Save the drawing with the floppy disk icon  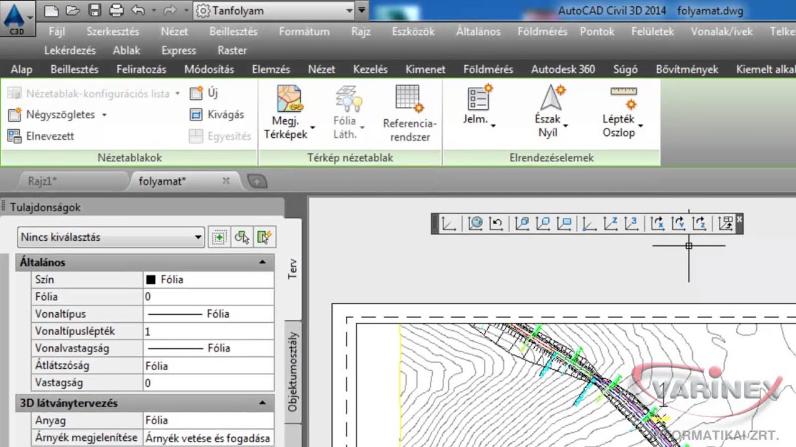(x=95, y=11)
